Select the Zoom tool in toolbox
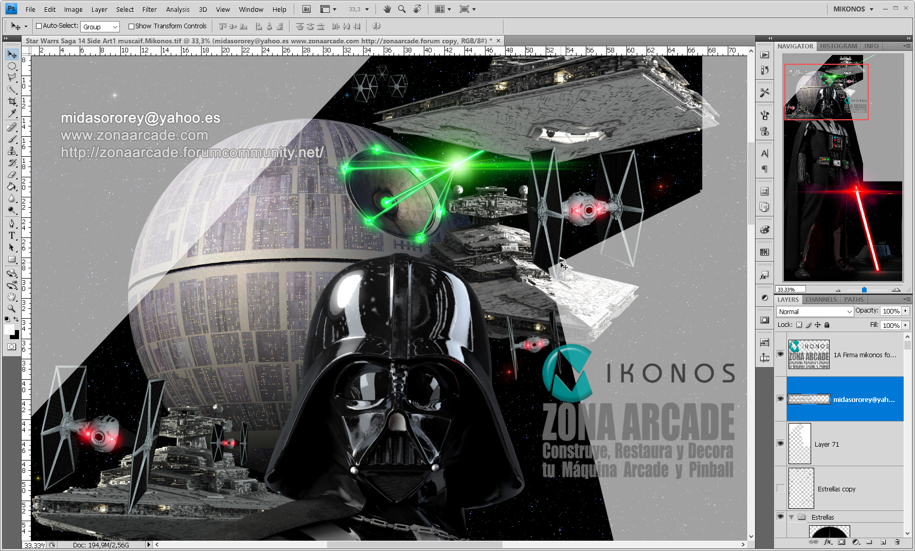 tap(12, 308)
